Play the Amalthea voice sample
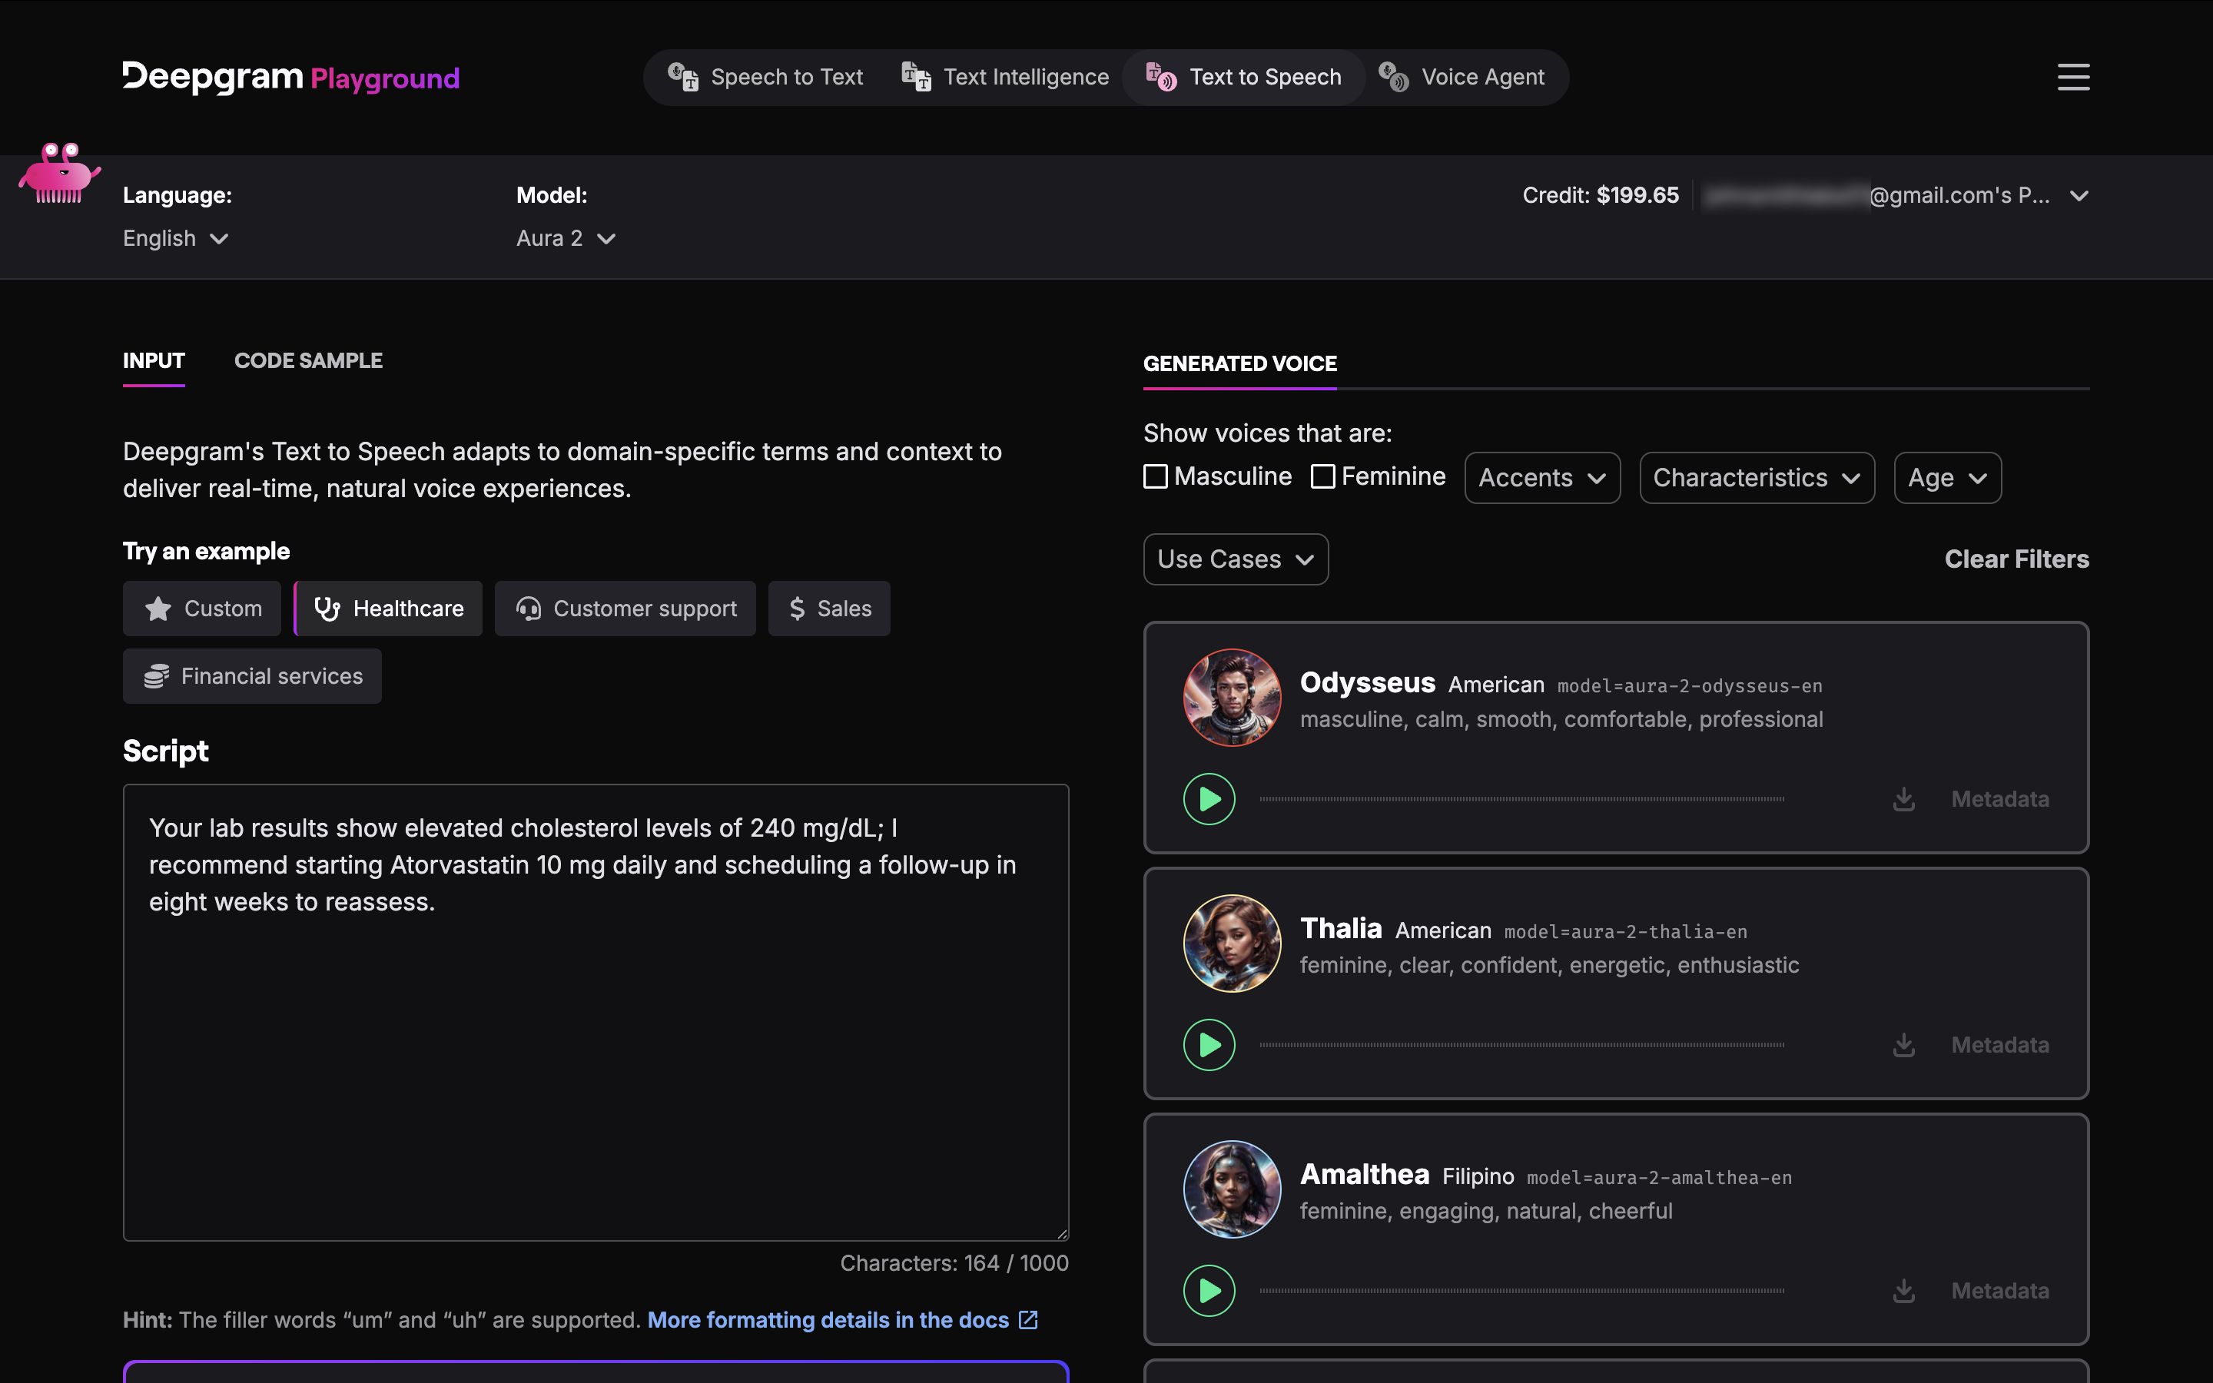This screenshot has height=1383, width=2213. 1209,1291
